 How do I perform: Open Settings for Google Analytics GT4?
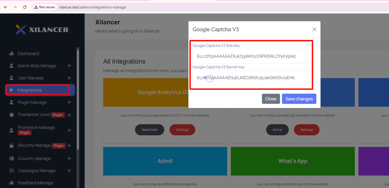click(182, 130)
